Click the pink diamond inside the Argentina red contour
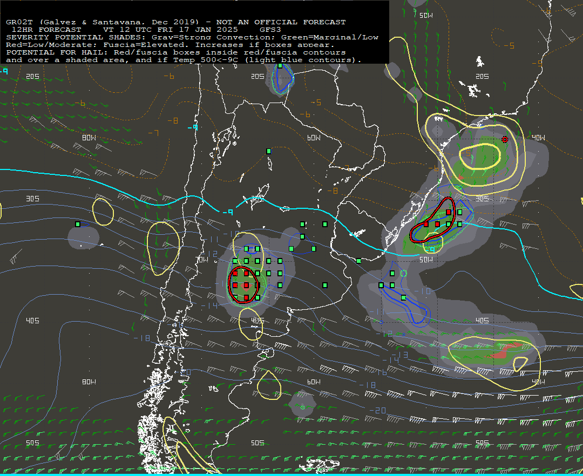This screenshot has height=476, width=583. [x=246, y=285]
